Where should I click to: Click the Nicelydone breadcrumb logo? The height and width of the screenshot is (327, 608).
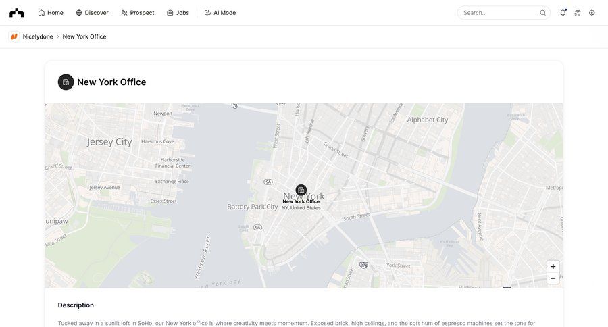[14, 36]
